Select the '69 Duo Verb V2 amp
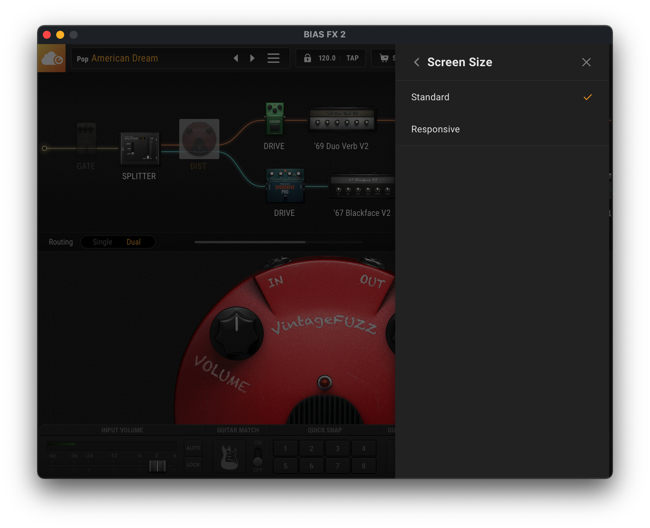The height and width of the screenshot is (528, 650). coord(342,119)
